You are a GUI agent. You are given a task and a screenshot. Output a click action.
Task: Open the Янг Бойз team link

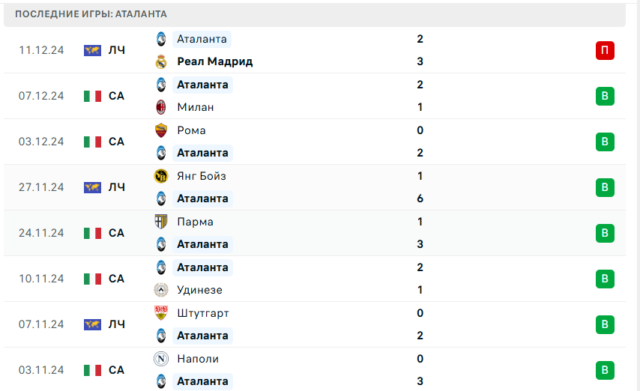[202, 176]
